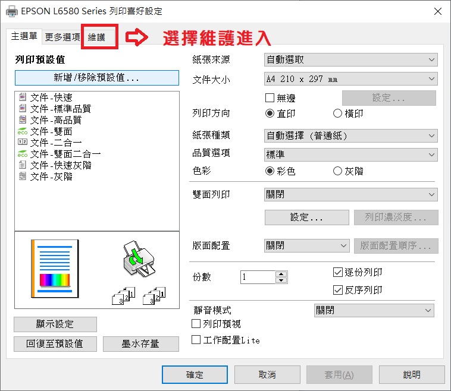This screenshot has width=451, height=391.
Task: Open the 版面配置 layout dropdown
Action: tap(307, 245)
